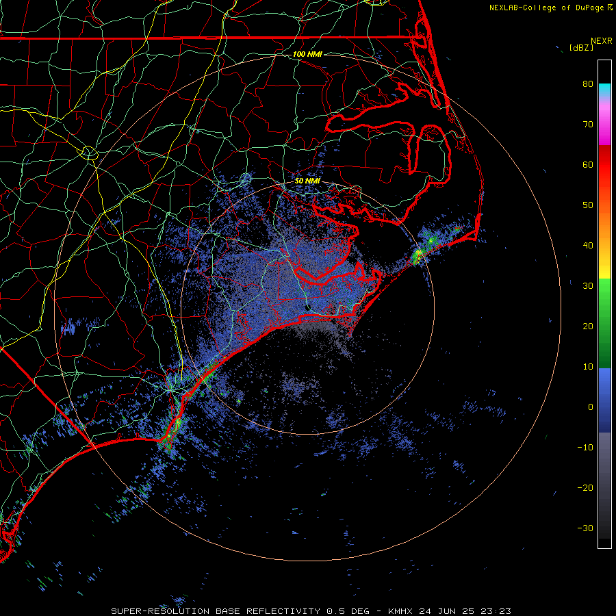616x616 pixels.
Task: Click the 0 value on the dBZ scale
Action: [591, 407]
